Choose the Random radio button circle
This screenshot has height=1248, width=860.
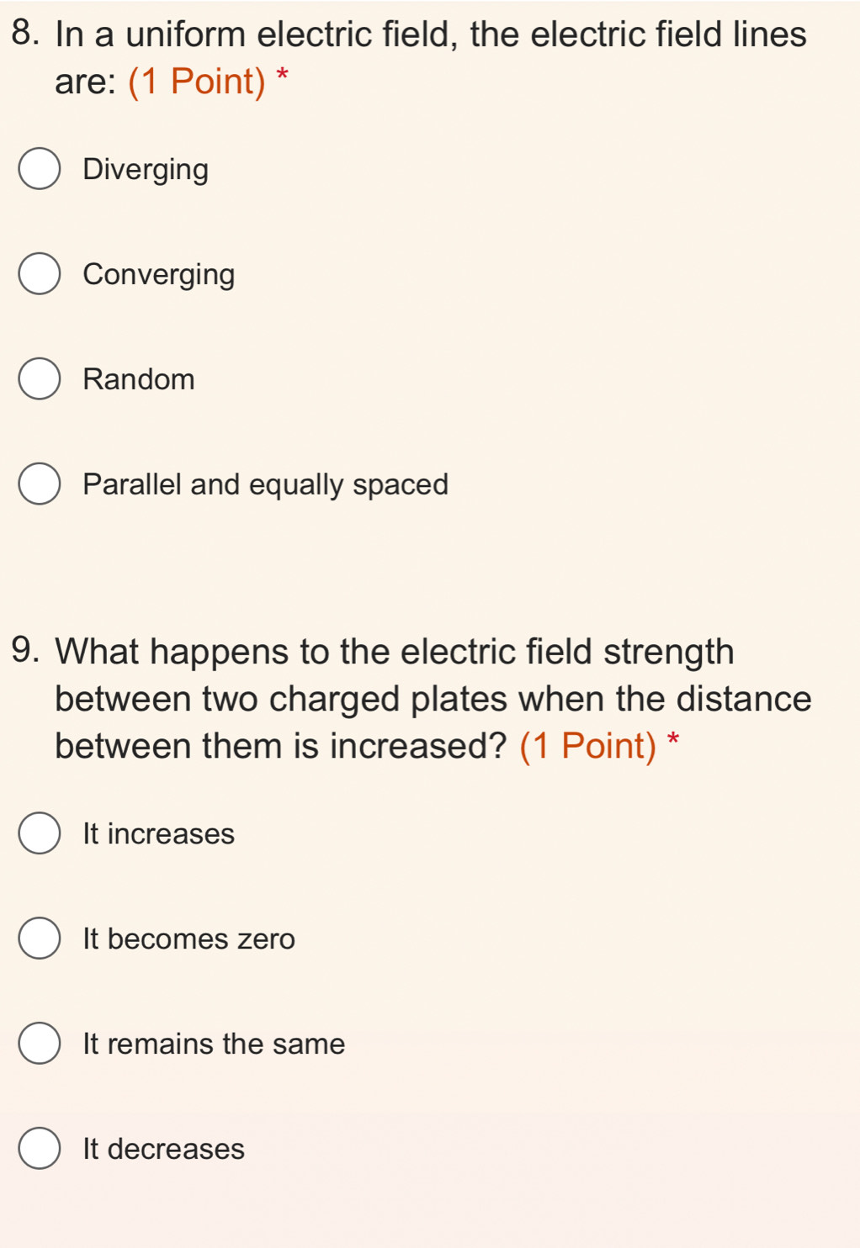tap(40, 379)
